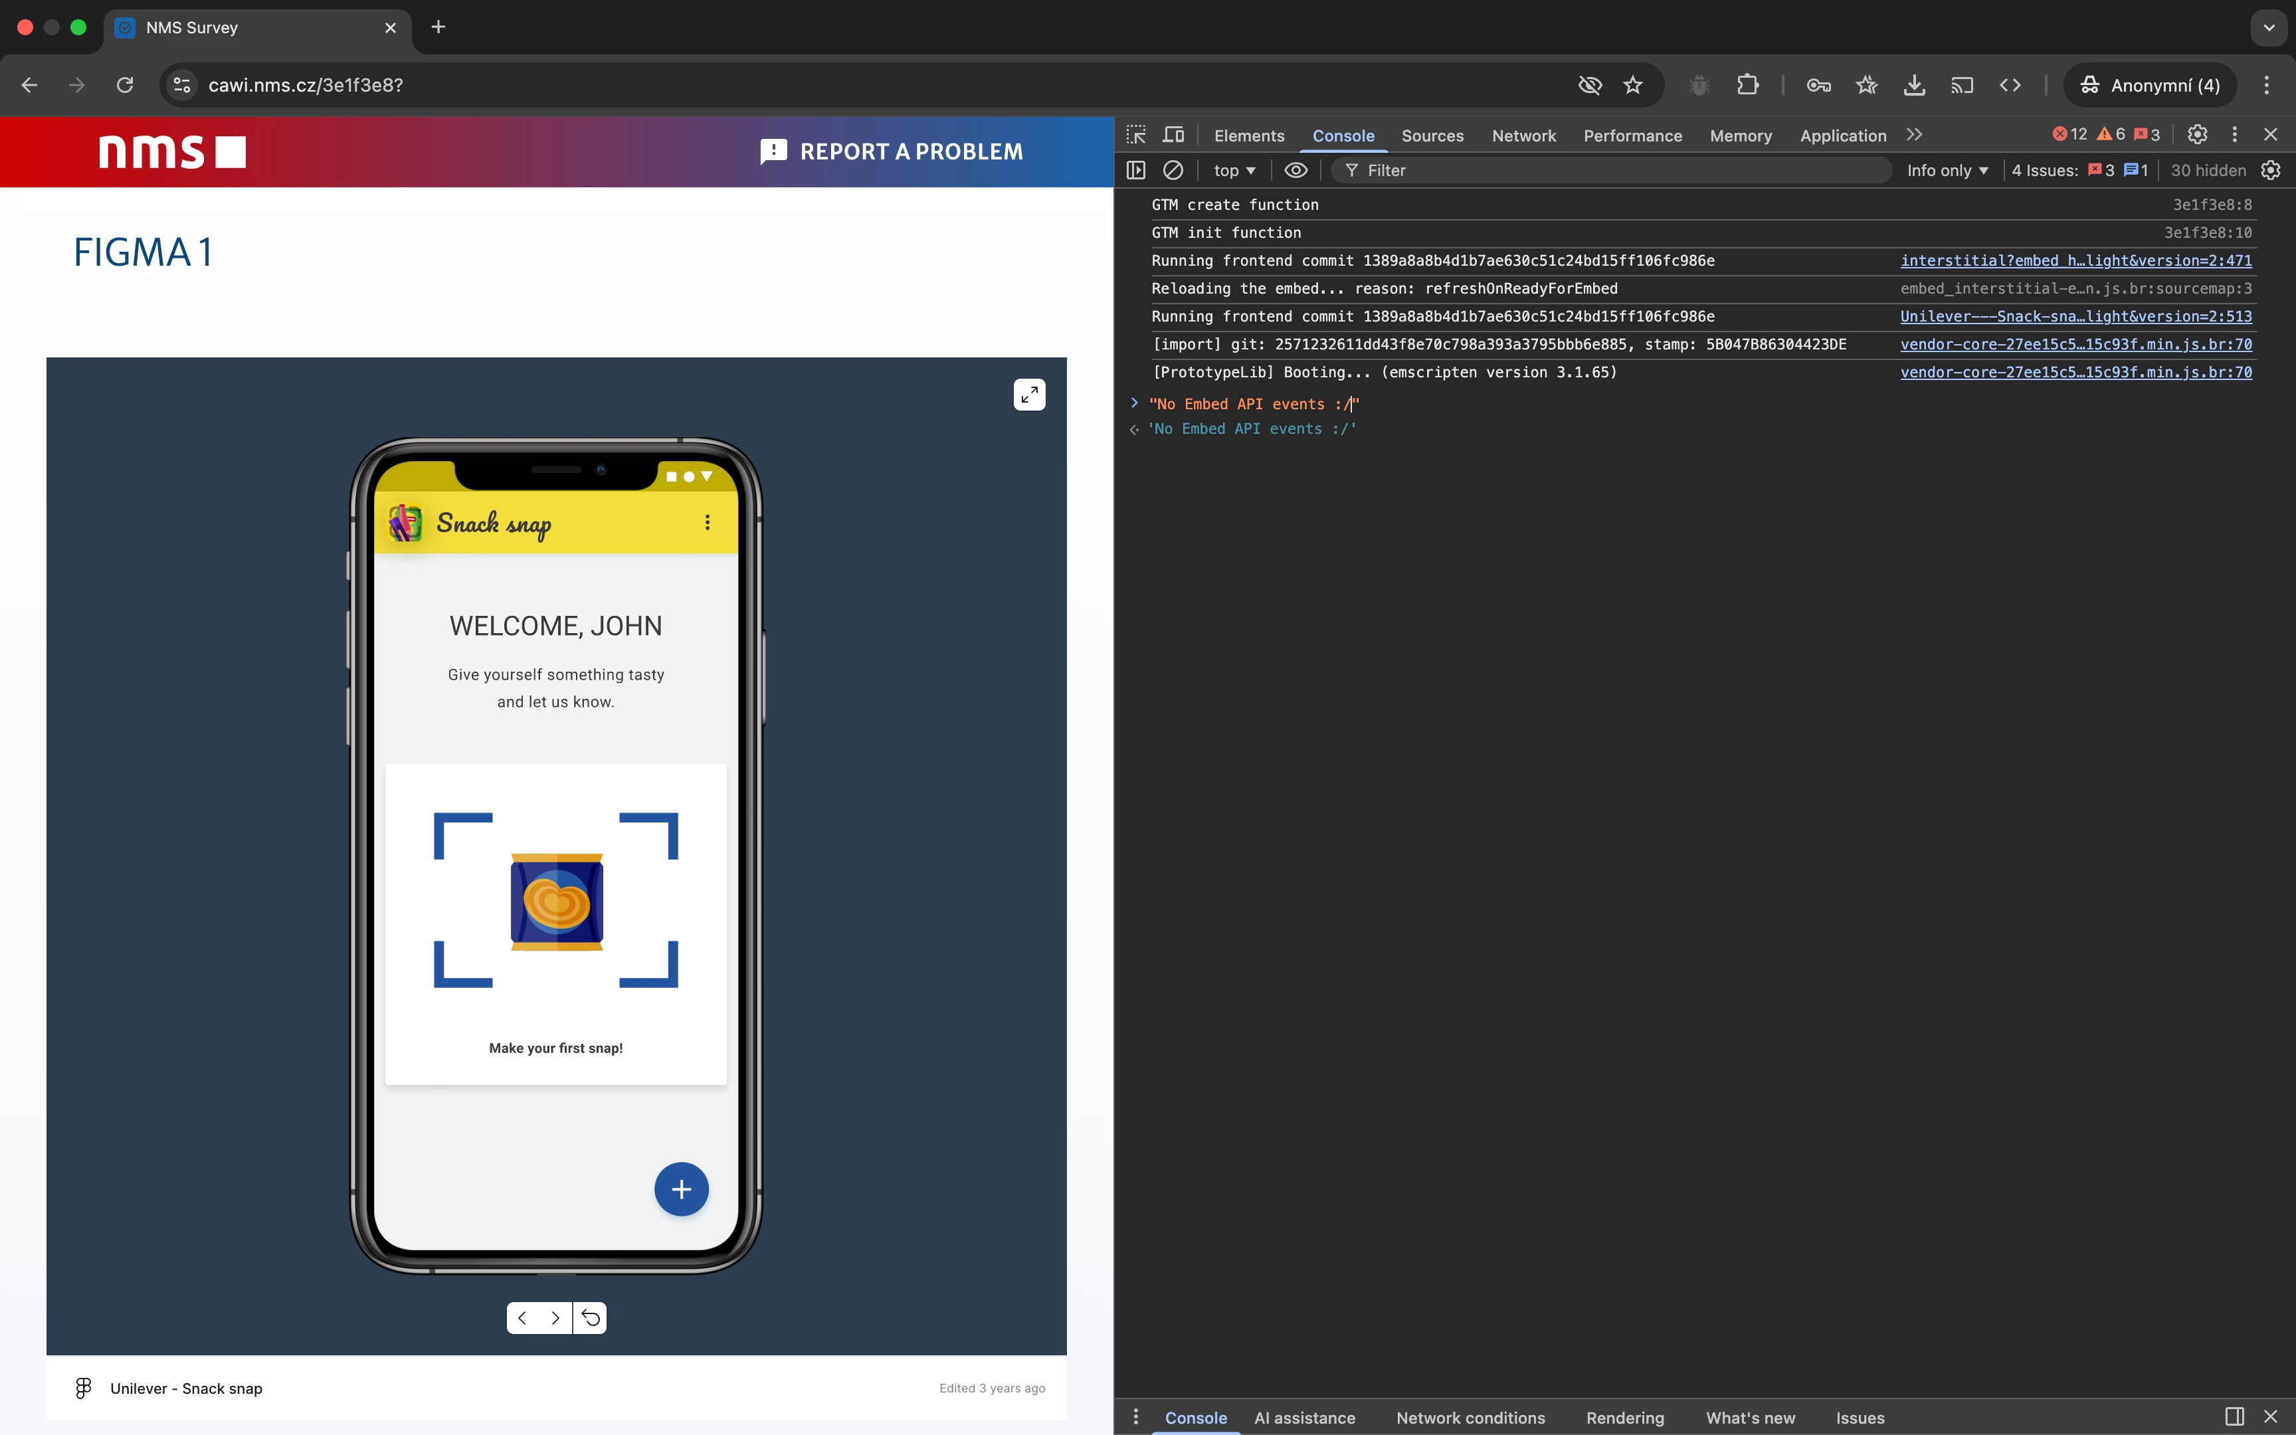Restart the Figma prototype
This screenshot has height=1435, width=2296.
point(590,1317)
